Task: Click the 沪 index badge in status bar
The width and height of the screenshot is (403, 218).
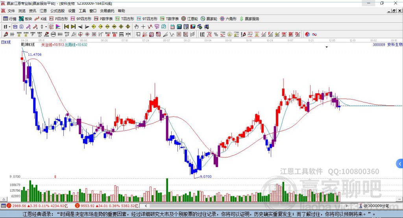Action: [x=9, y=206]
